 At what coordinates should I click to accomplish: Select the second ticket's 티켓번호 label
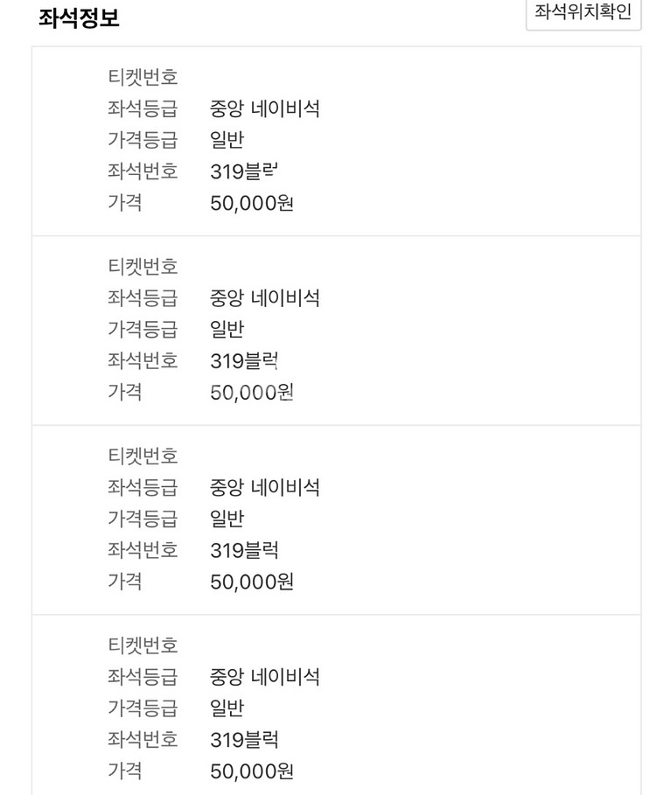point(143,266)
